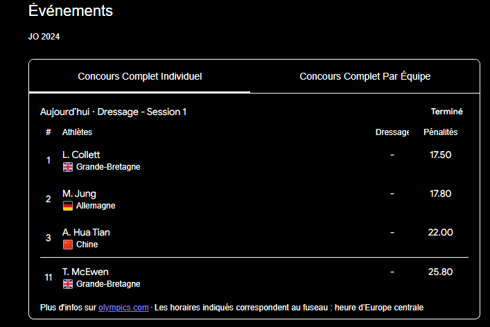490x327 pixels.
Task: Click Great Britain flag beside L. Collett
Action: tap(68, 167)
